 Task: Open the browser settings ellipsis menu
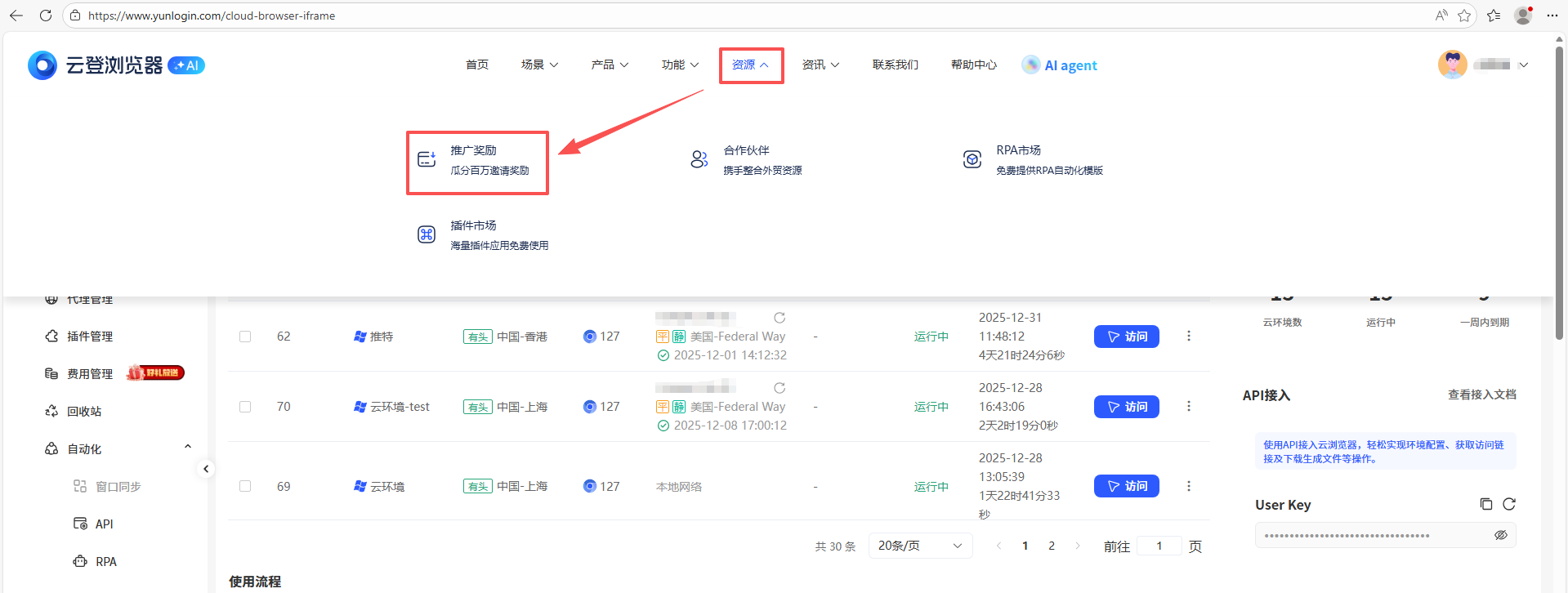1552,16
